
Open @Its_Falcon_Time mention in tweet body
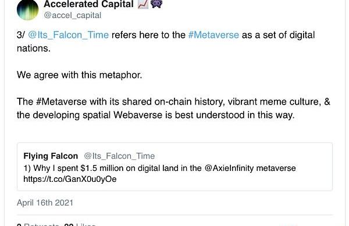pos(68,35)
